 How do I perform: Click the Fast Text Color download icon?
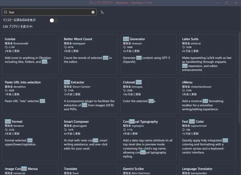(184, 130)
